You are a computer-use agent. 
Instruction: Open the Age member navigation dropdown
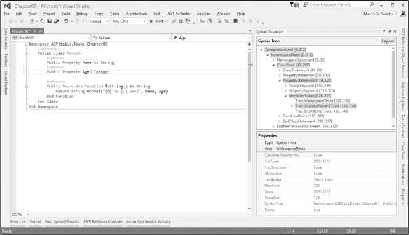211,38
